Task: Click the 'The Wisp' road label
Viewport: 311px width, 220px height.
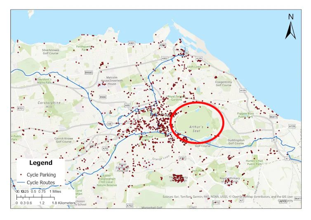Action: tap(257, 188)
